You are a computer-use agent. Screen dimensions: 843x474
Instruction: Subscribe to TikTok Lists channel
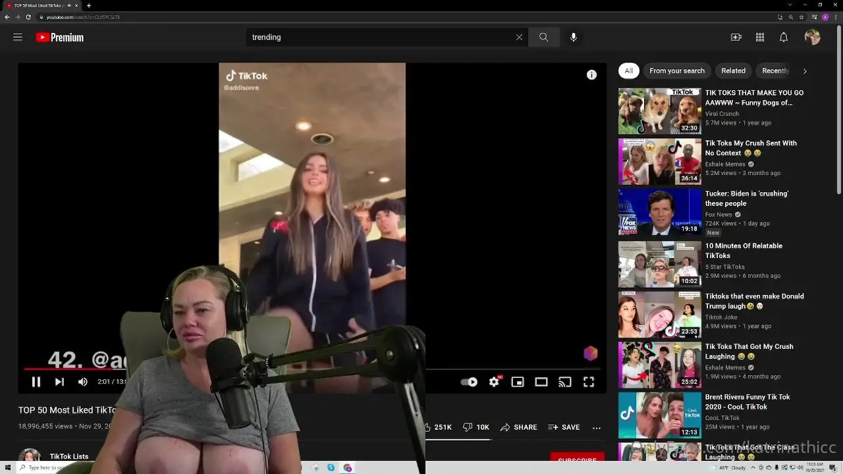[577, 459]
